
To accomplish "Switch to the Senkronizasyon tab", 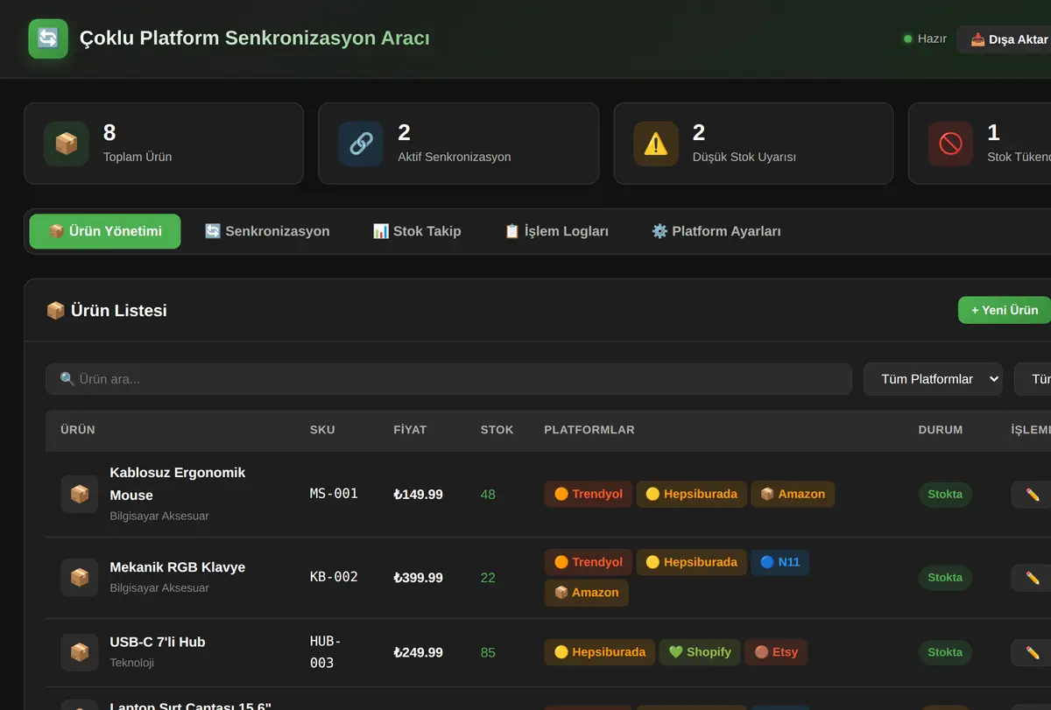I will [267, 231].
